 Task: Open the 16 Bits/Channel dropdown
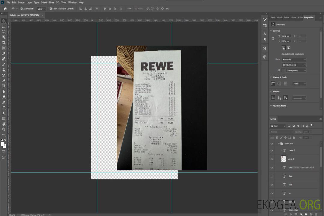coord(294,65)
